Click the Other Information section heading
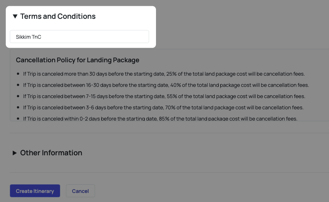Viewport: 329px width, 202px height. pos(51,153)
